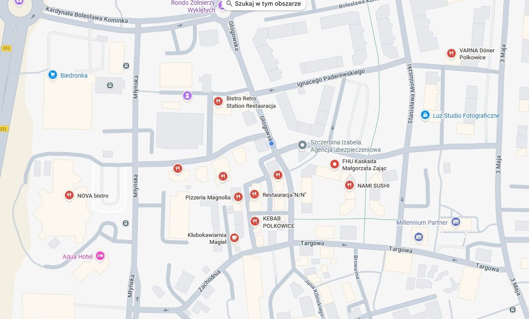Click the purple chess rook landmark pin

pos(187,95)
